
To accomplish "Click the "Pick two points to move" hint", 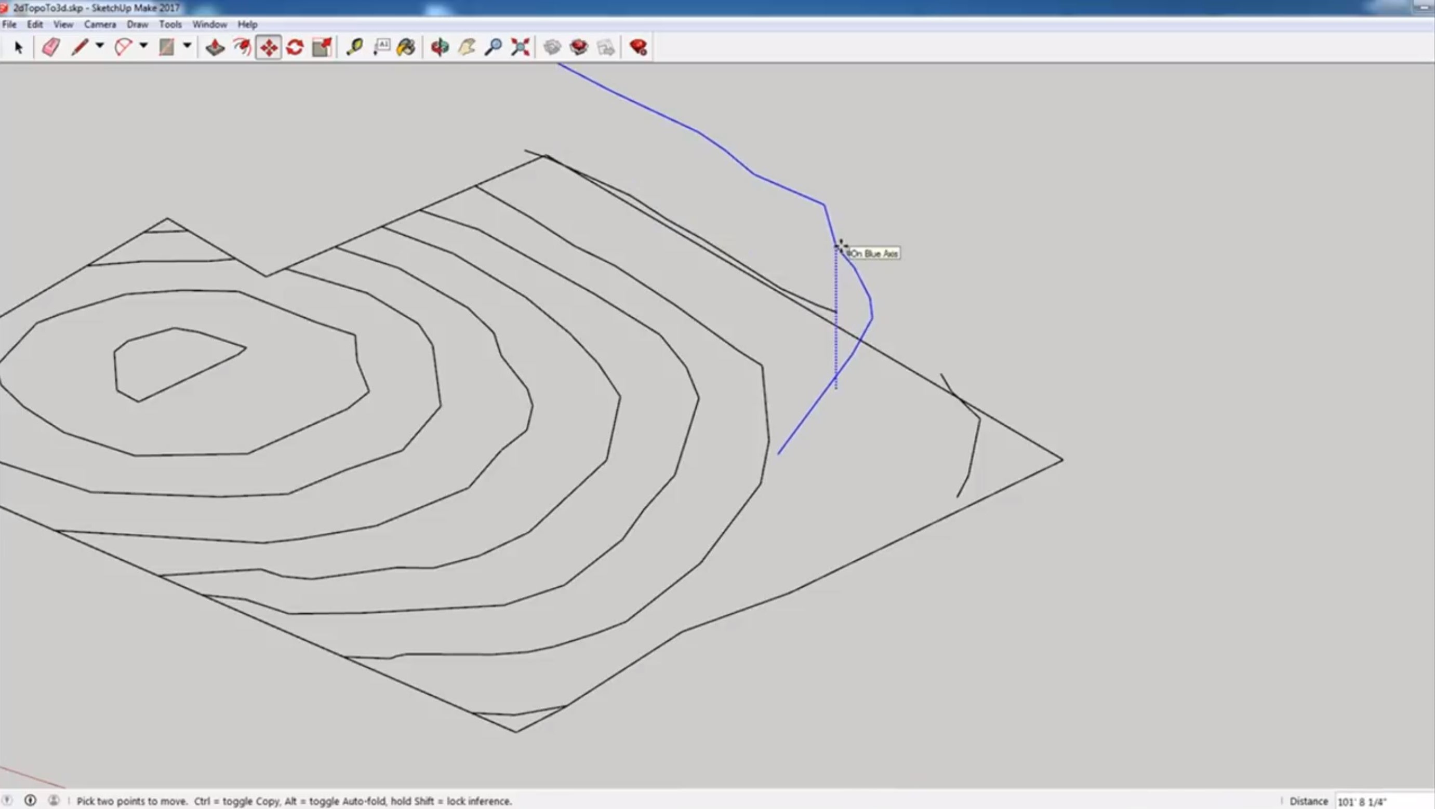I will (132, 801).
